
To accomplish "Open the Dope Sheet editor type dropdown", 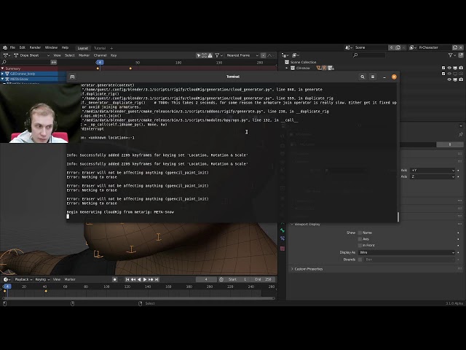I will (7, 55).
